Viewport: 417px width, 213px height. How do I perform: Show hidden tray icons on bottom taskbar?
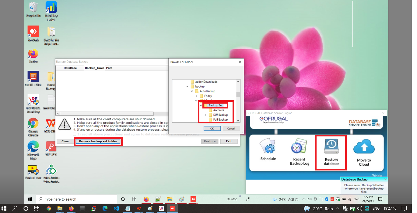coord(338,209)
